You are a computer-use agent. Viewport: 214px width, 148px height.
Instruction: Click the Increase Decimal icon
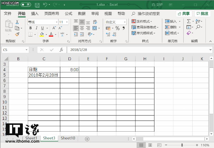click(x=108, y=34)
